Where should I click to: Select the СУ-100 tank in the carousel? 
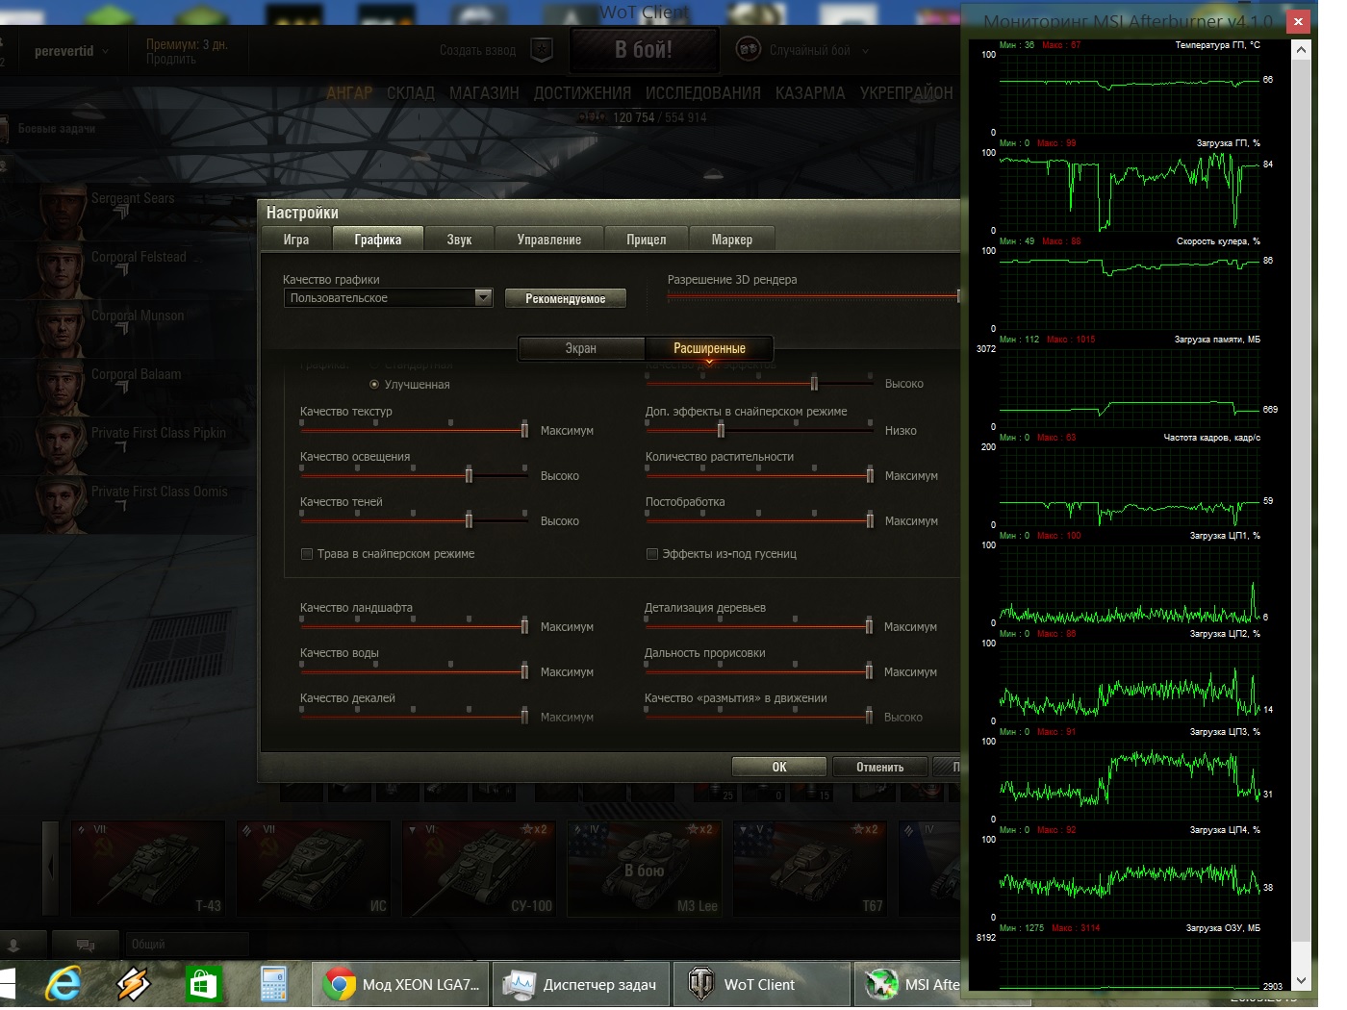point(479,868)
